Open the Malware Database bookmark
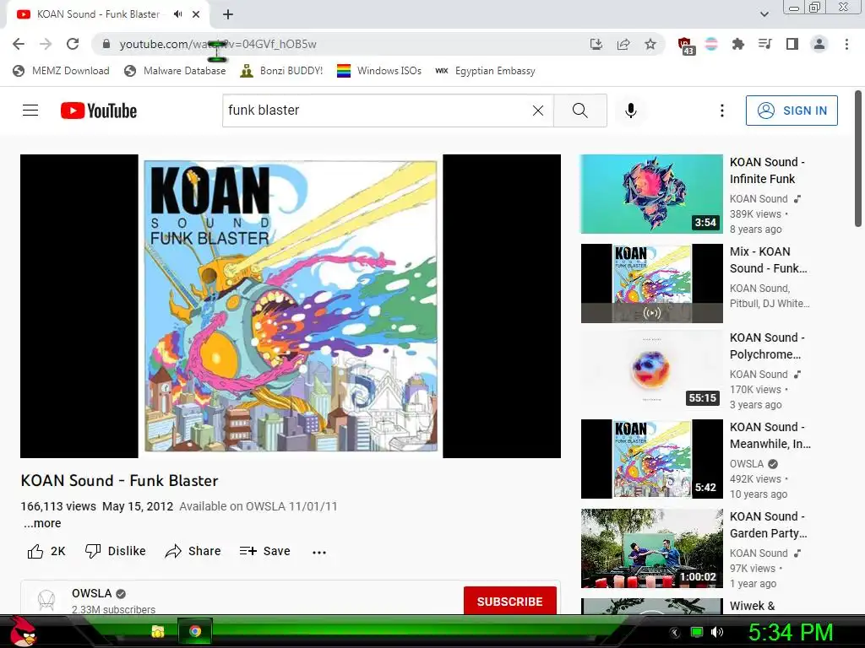 176,71
